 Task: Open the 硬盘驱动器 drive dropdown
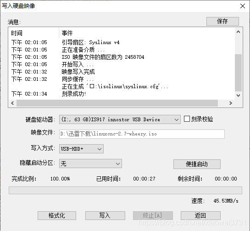pyautogui.click(x=120, y=119)
